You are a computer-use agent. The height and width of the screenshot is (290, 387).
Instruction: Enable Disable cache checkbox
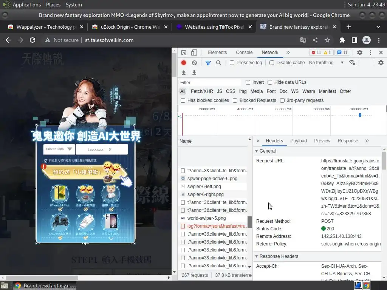click(272, 63)
